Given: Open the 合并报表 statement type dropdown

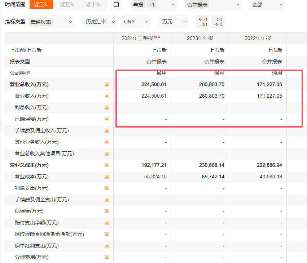Looking at the screenshot, I should (x=212, y=5).
